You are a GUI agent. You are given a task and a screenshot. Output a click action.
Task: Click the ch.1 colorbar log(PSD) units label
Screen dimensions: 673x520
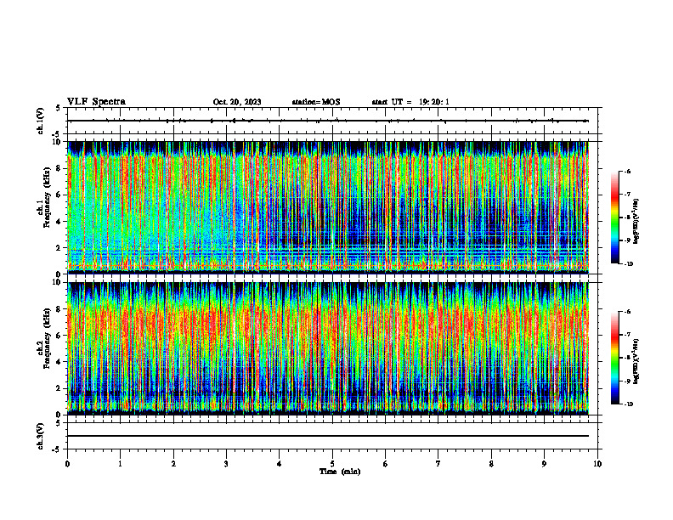click(x=637, y=221)
